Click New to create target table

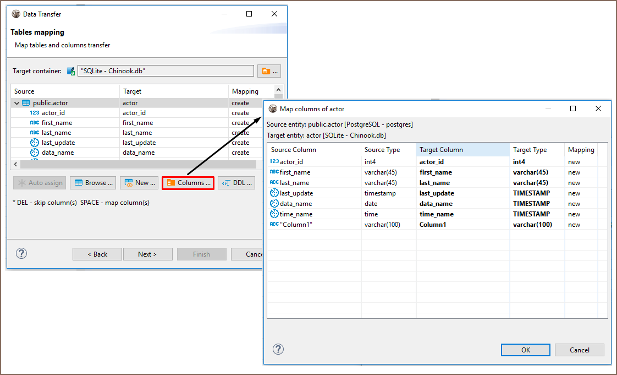tap(140, 183)
